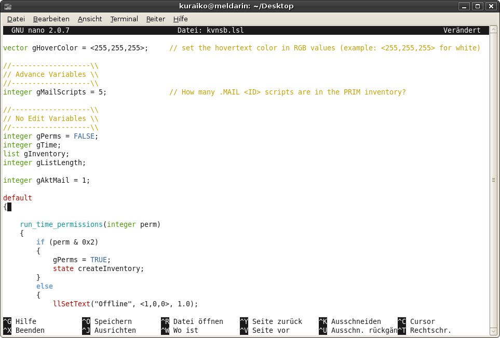Click the red 'default' keyword in code
The width and height of the screenshot is (500, 338).
click(x=18, y=198)
